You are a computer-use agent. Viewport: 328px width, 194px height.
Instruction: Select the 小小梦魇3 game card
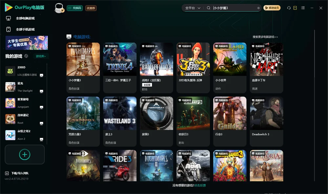coord(83,68)
